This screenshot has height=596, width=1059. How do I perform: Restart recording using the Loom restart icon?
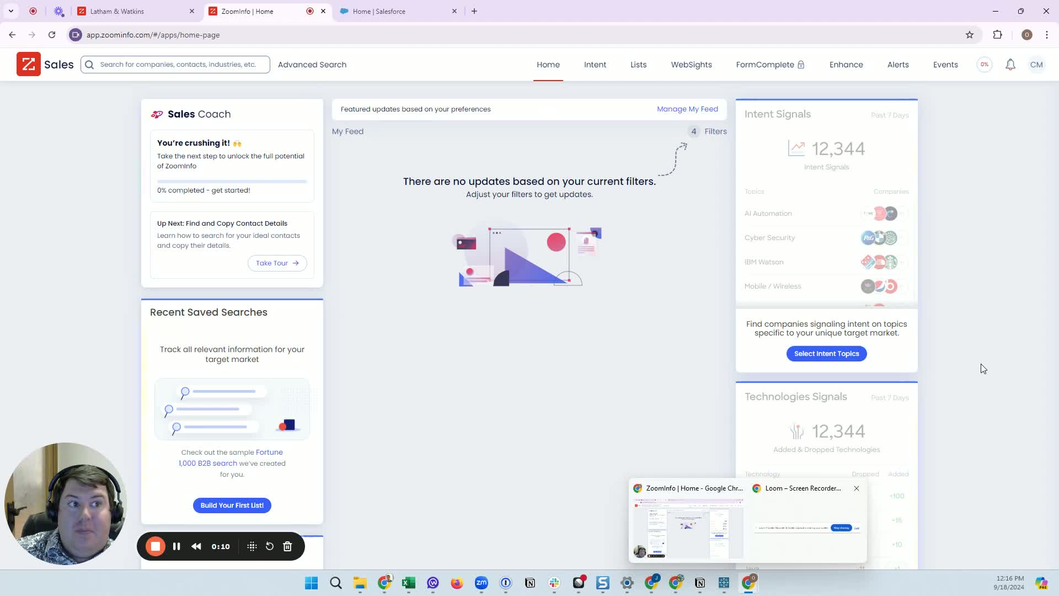coord(270,546)
